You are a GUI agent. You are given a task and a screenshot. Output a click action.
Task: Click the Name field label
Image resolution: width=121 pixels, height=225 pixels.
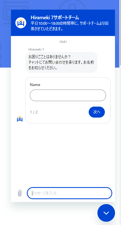click(35, 85)
